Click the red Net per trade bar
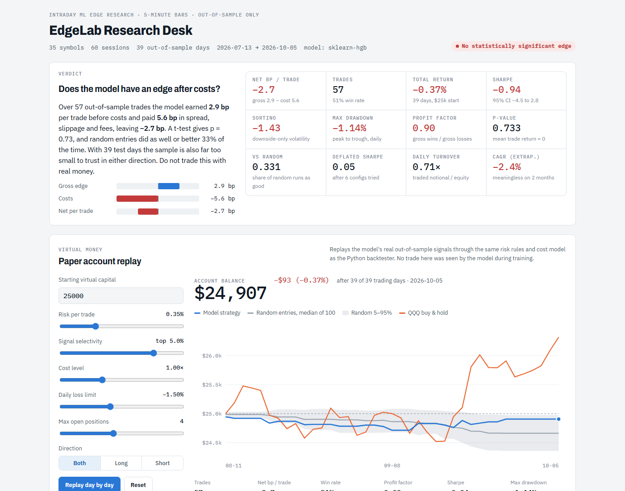The height and width of the screenshot is (491, 625). [x=148, y=211]
